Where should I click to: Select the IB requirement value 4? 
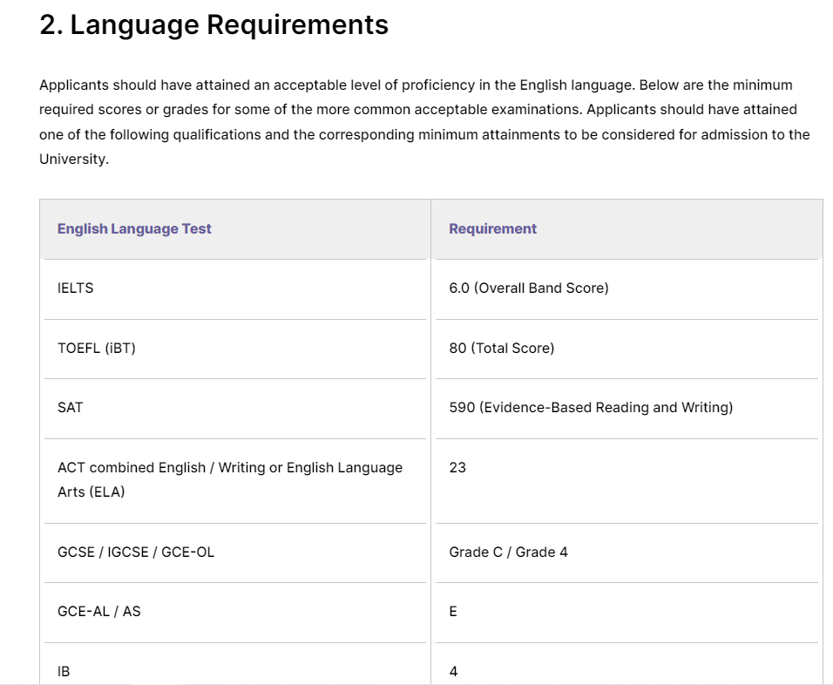pos(453,671)
